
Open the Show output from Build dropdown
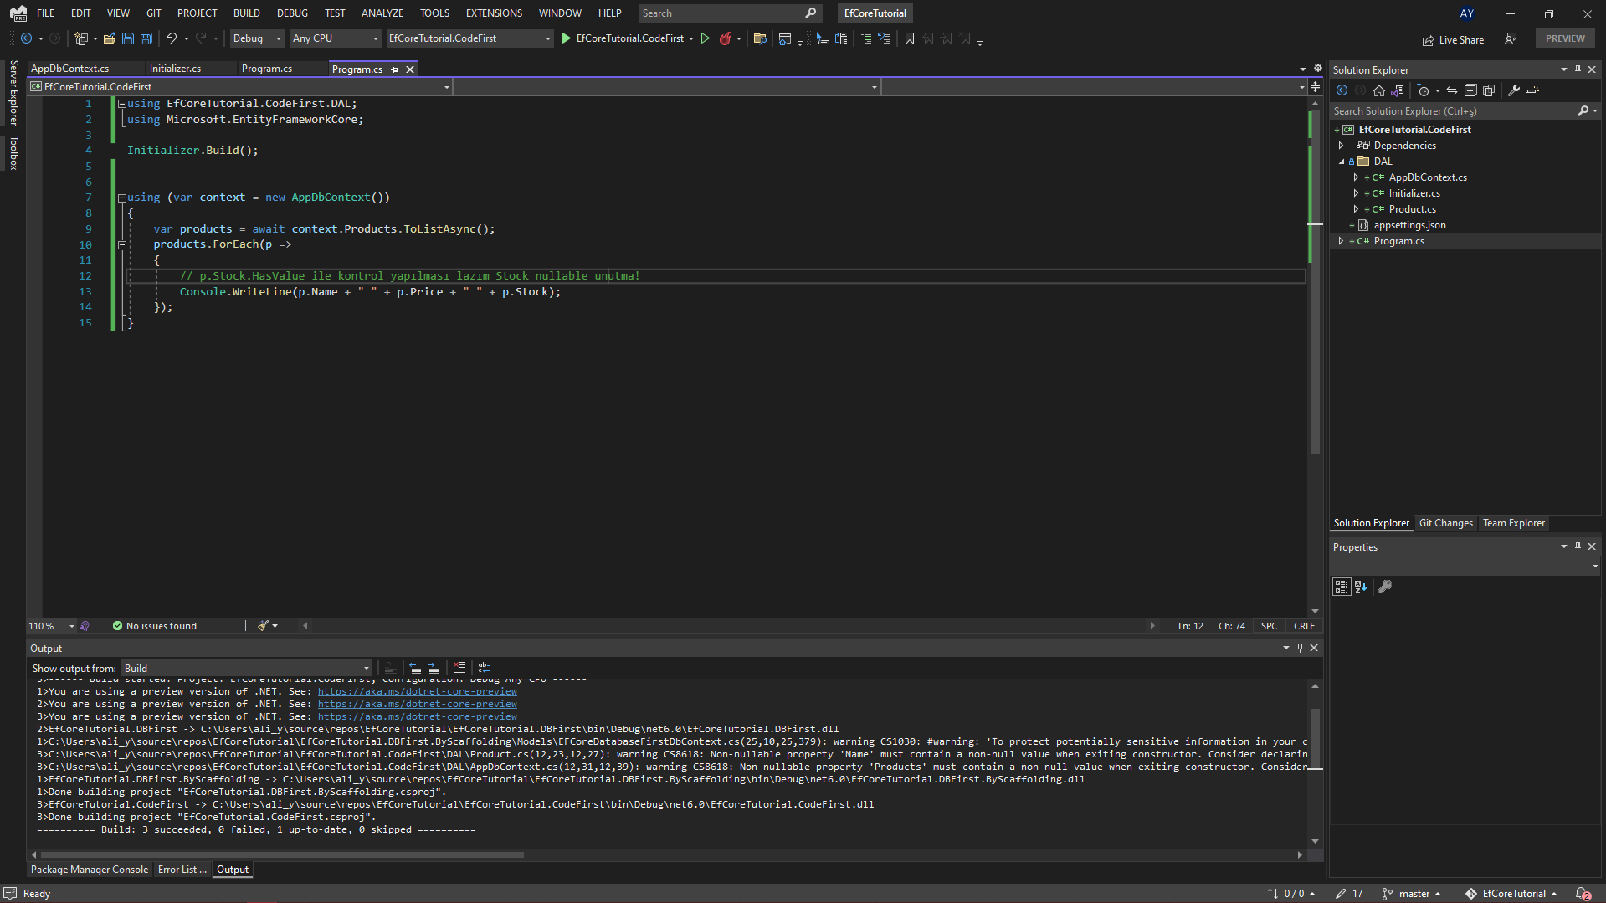click(366, 668)
